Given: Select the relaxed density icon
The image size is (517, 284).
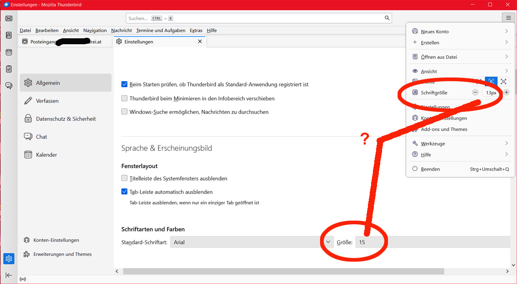Looking at the screenshot, I should pos(503,82).
